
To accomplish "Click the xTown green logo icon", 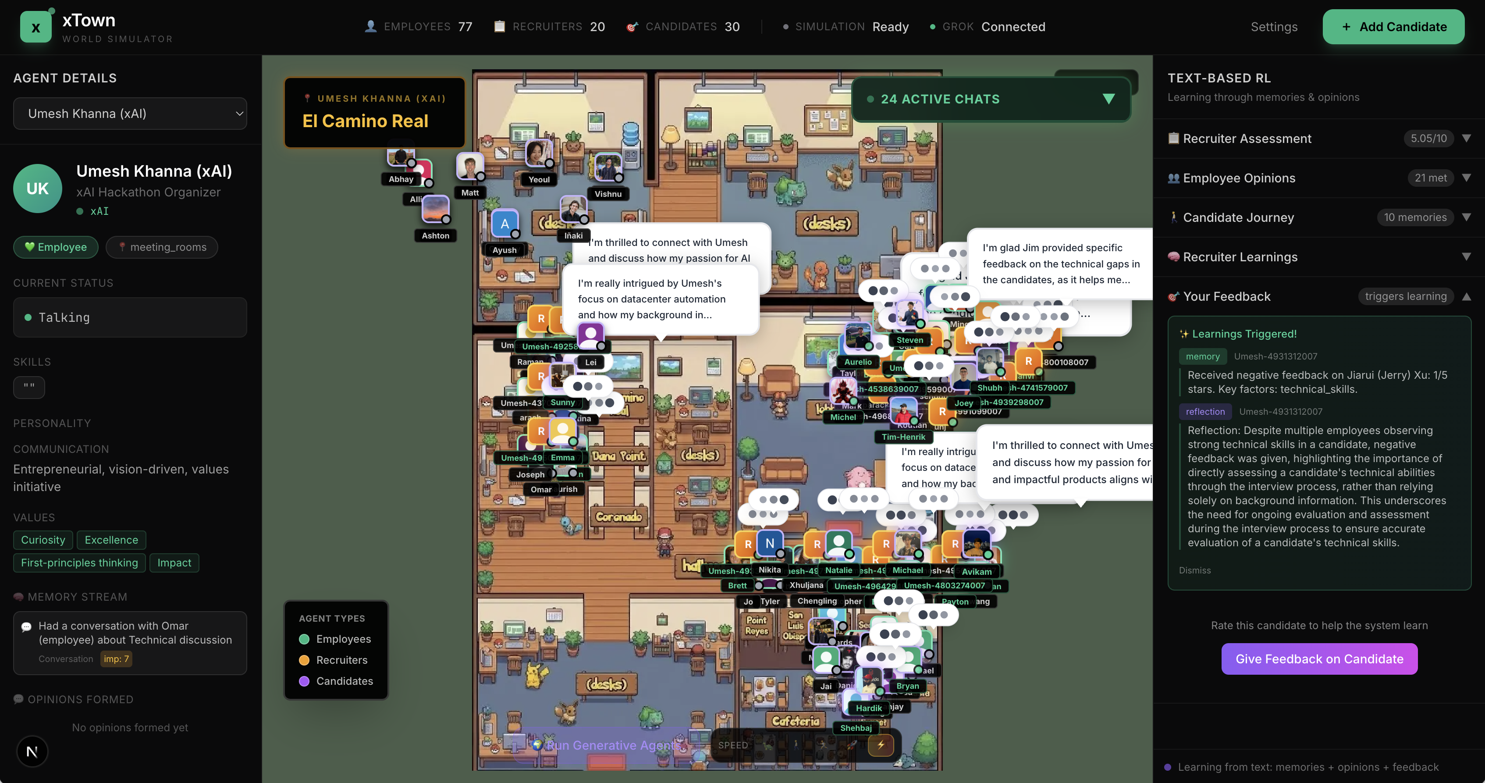I will 36,27.
